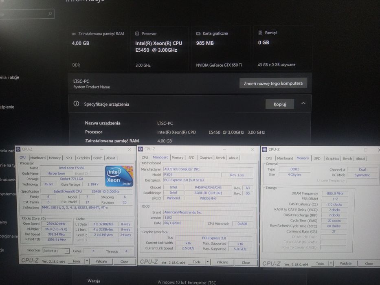This screenshot has height=285, width=380.
Task: Open the Bench tab in the first CPU-Z window
Action: click(98, 158)
